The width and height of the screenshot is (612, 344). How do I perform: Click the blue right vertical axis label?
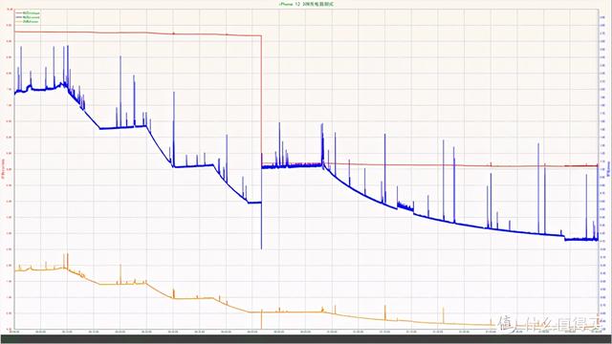pos(609,169)
